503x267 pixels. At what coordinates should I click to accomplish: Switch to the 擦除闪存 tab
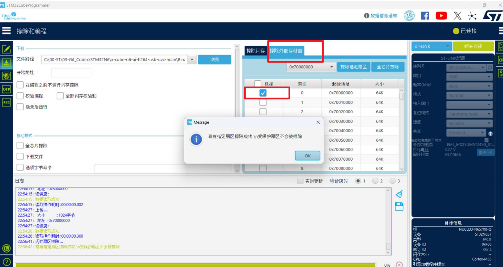click(x=256, y=51)
